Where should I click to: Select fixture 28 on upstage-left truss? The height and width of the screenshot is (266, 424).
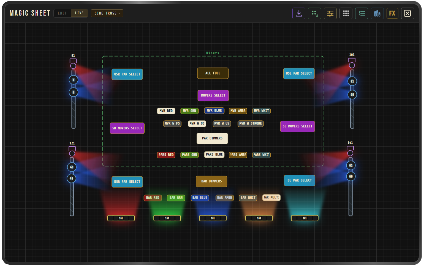(x=352, y=95)
